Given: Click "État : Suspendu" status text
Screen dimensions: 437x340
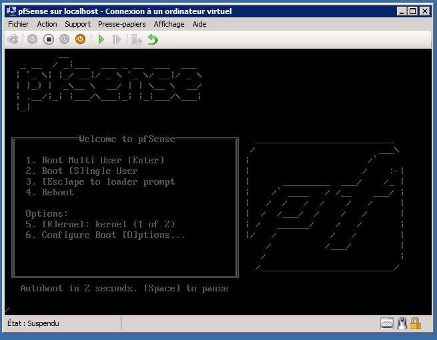Looking at the screenshot, I should point(33,323).
